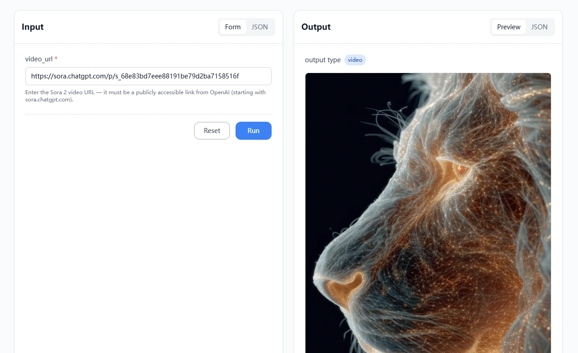Switch to the Form tab in Input
The image size is (578, 353).
[x=233, y=27]
